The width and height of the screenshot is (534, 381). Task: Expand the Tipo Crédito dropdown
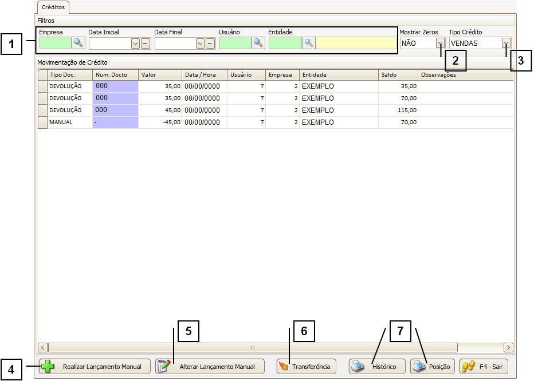click(x=506, y=43)
